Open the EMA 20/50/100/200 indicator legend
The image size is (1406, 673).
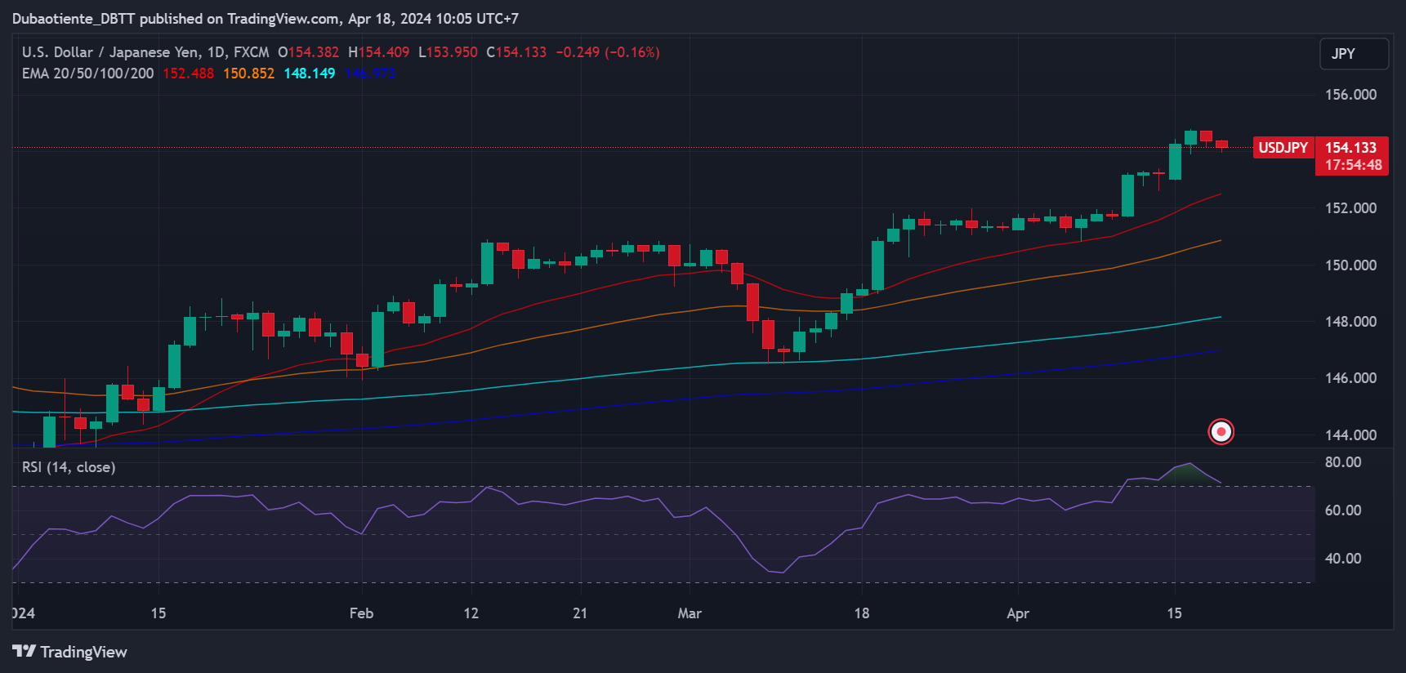click(x=87, y=74)
